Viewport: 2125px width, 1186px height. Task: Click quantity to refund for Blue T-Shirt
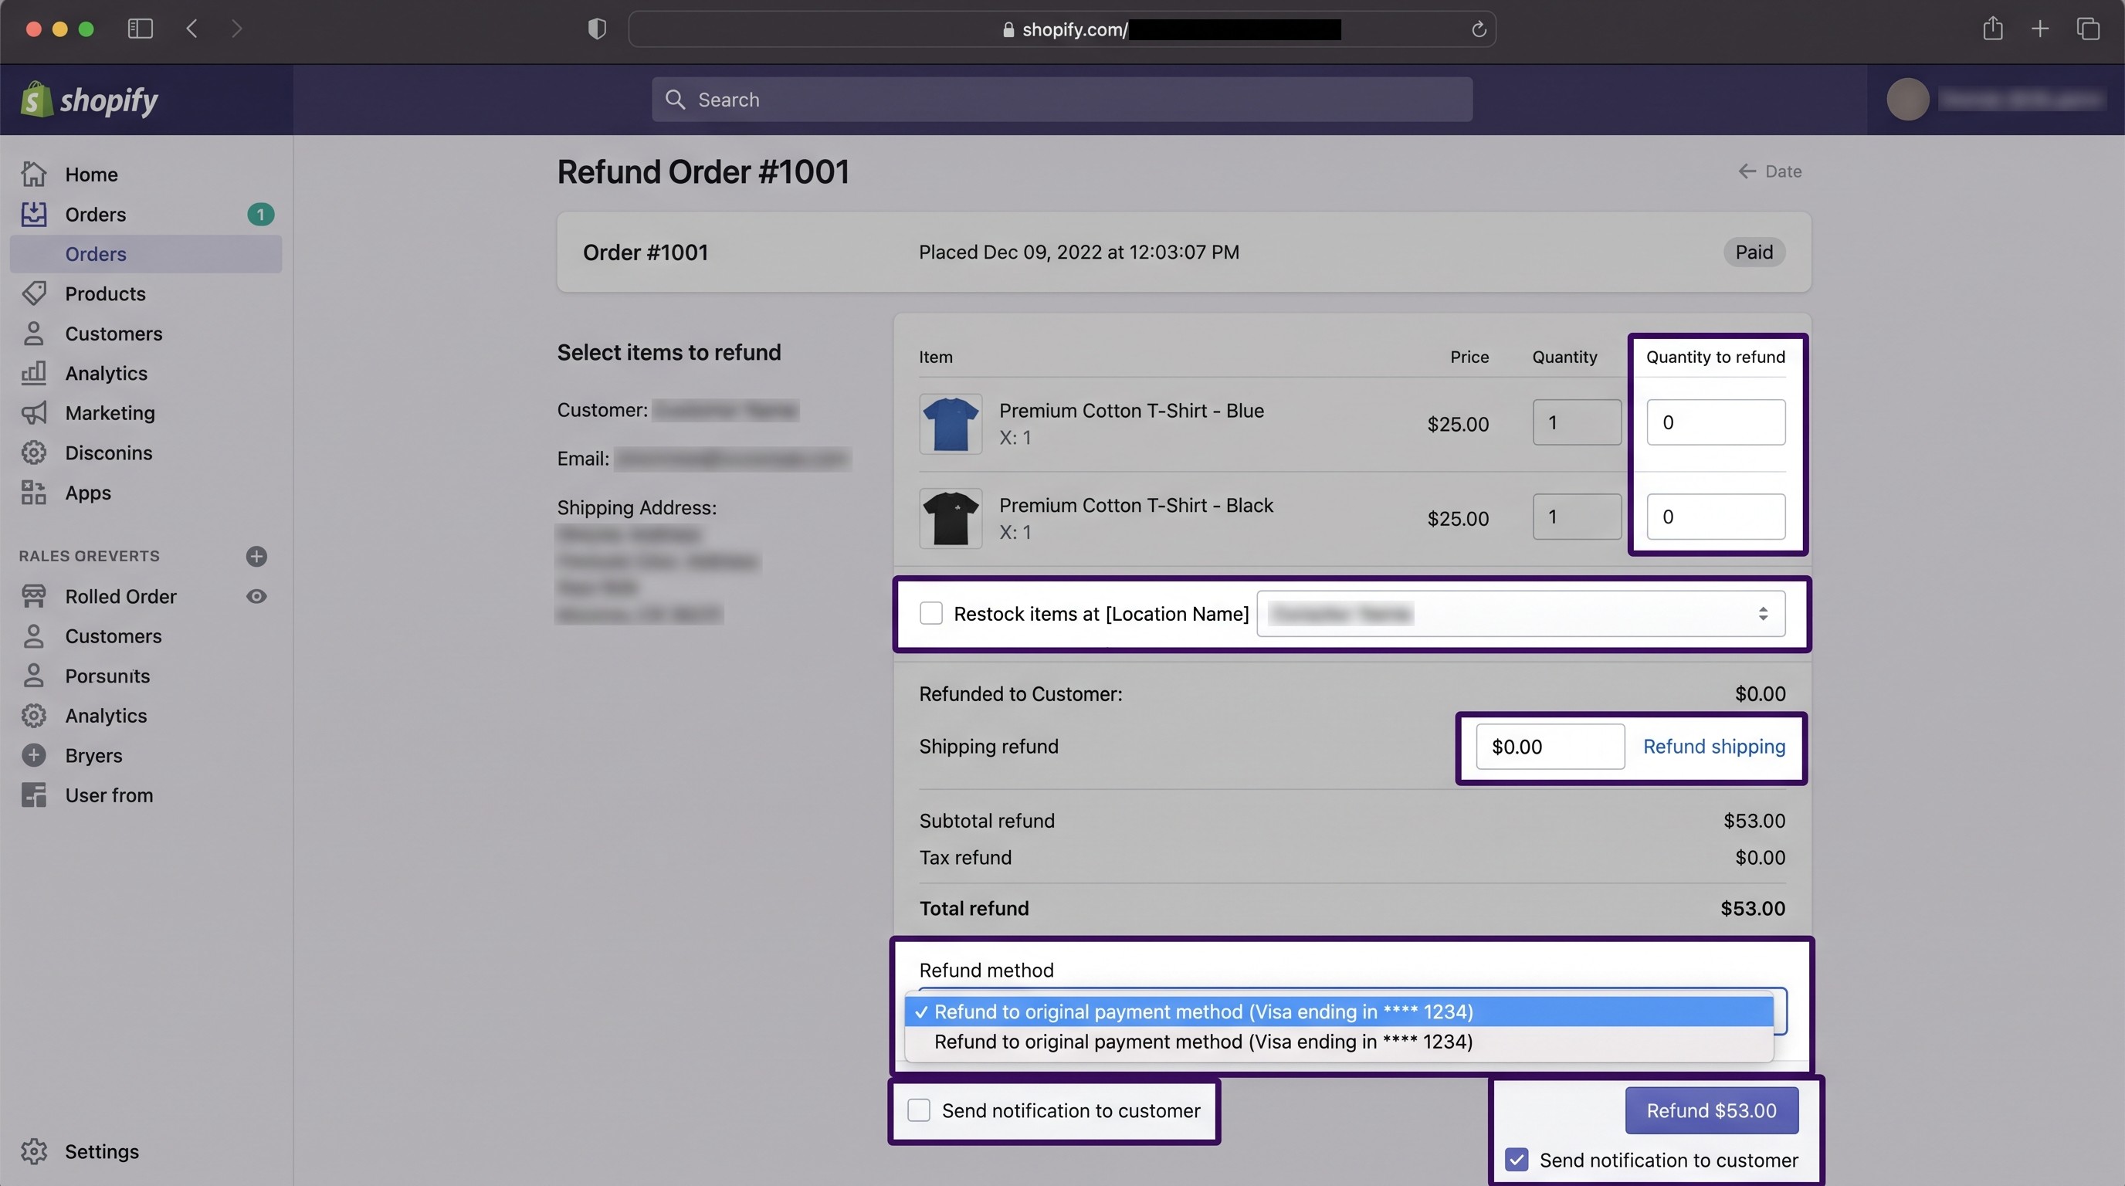pyautogui.click(x=1716, y=422)
